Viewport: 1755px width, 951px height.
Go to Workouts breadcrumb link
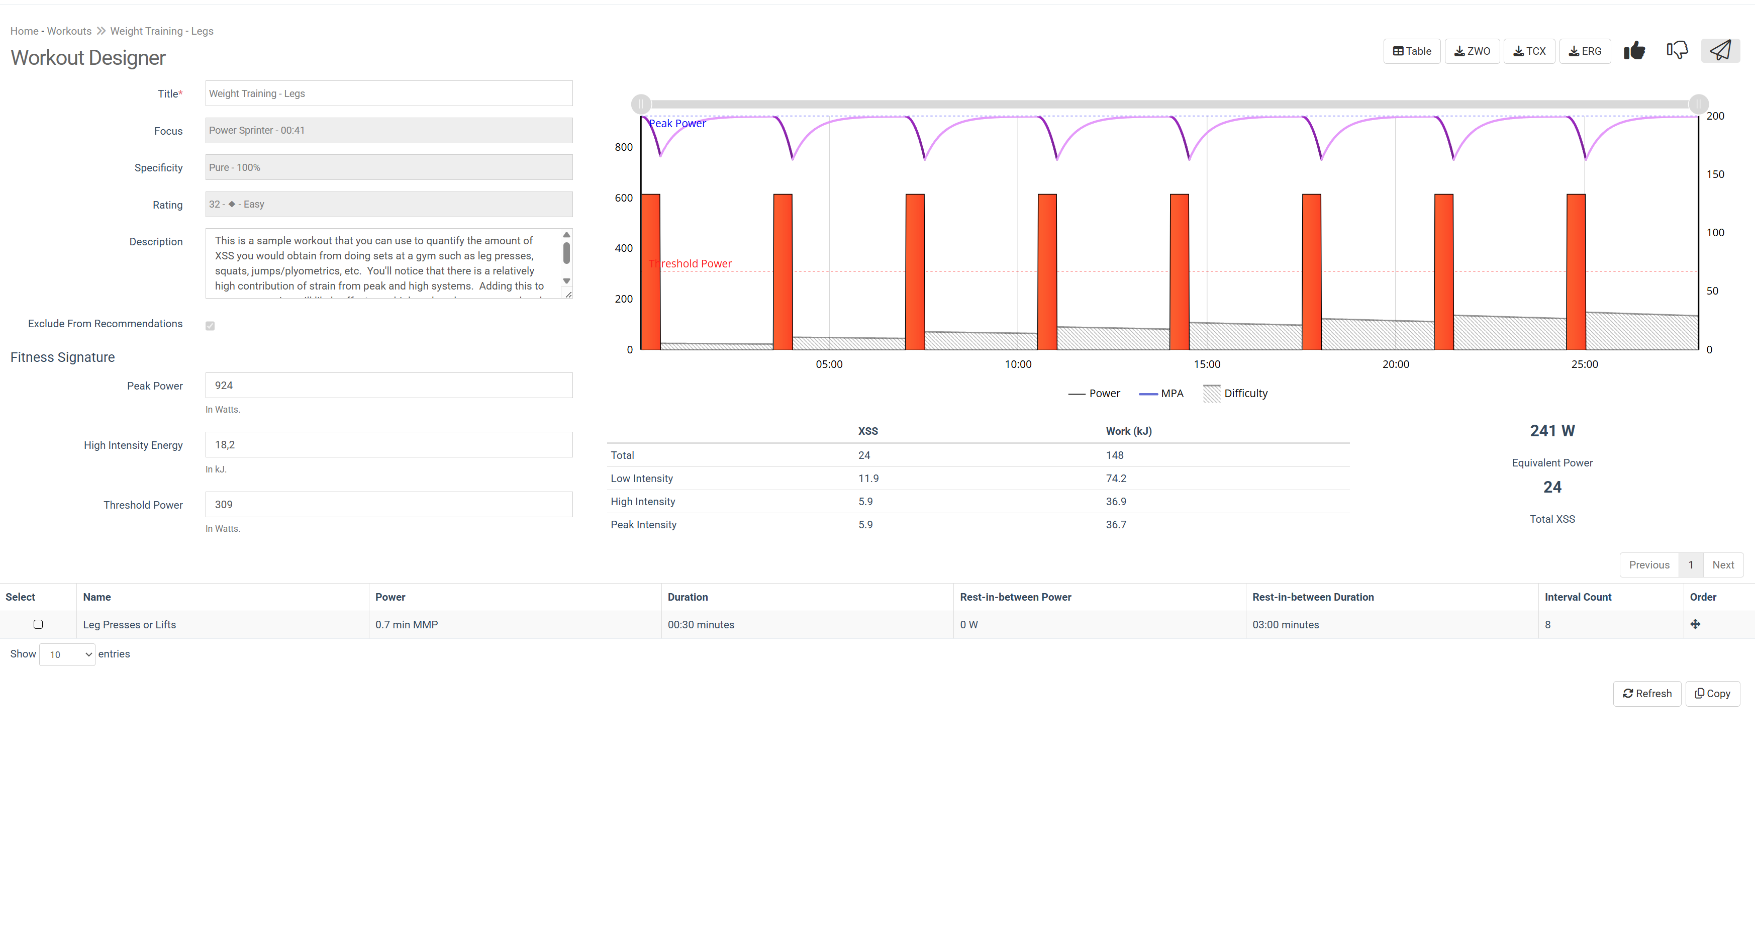tap(69, 31)
